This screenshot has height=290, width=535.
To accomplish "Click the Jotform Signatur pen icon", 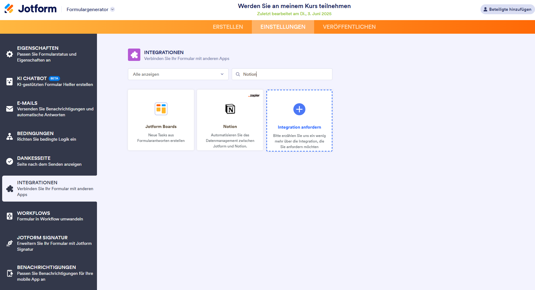I will coord(10,243).
